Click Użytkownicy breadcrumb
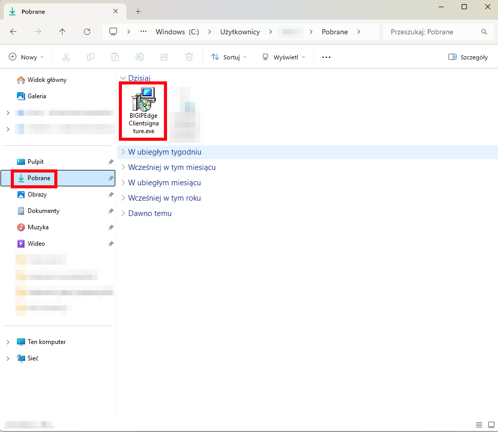Image resolution: width=498 pixels, height=432 pixels. pyautogui.click(x=240, y=32)
